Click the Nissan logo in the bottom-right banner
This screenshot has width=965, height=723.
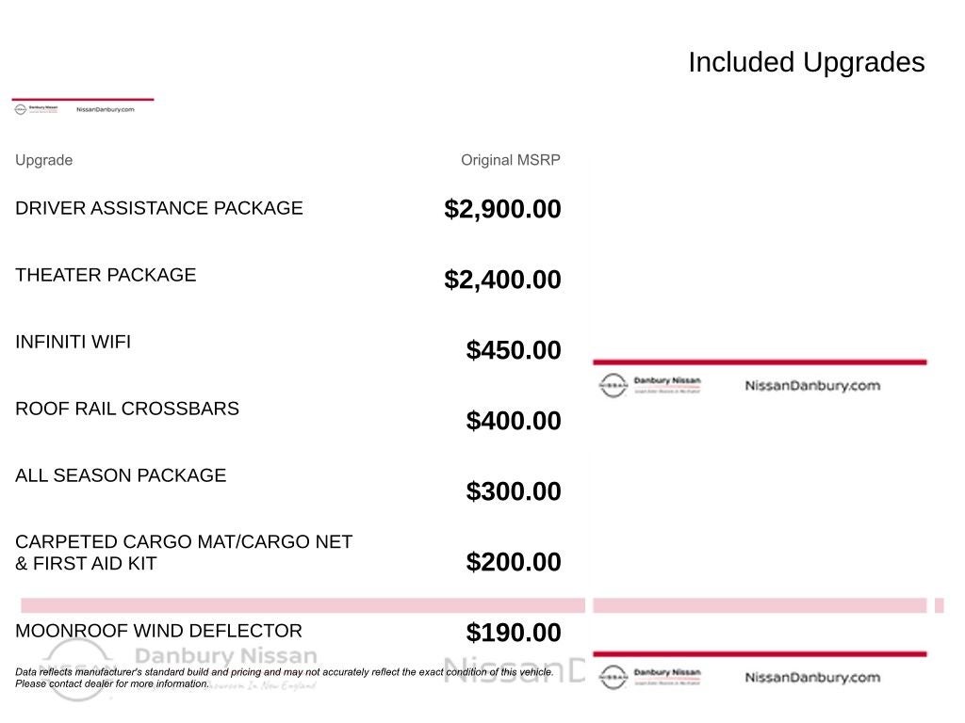[613, 677]
